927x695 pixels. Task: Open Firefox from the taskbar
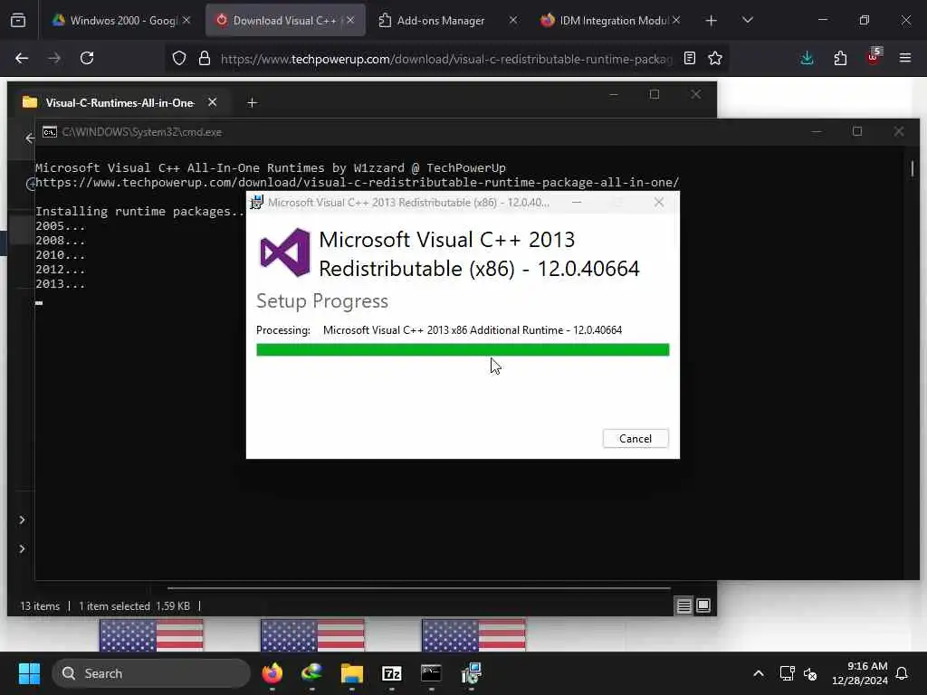(x=272, y=673)
